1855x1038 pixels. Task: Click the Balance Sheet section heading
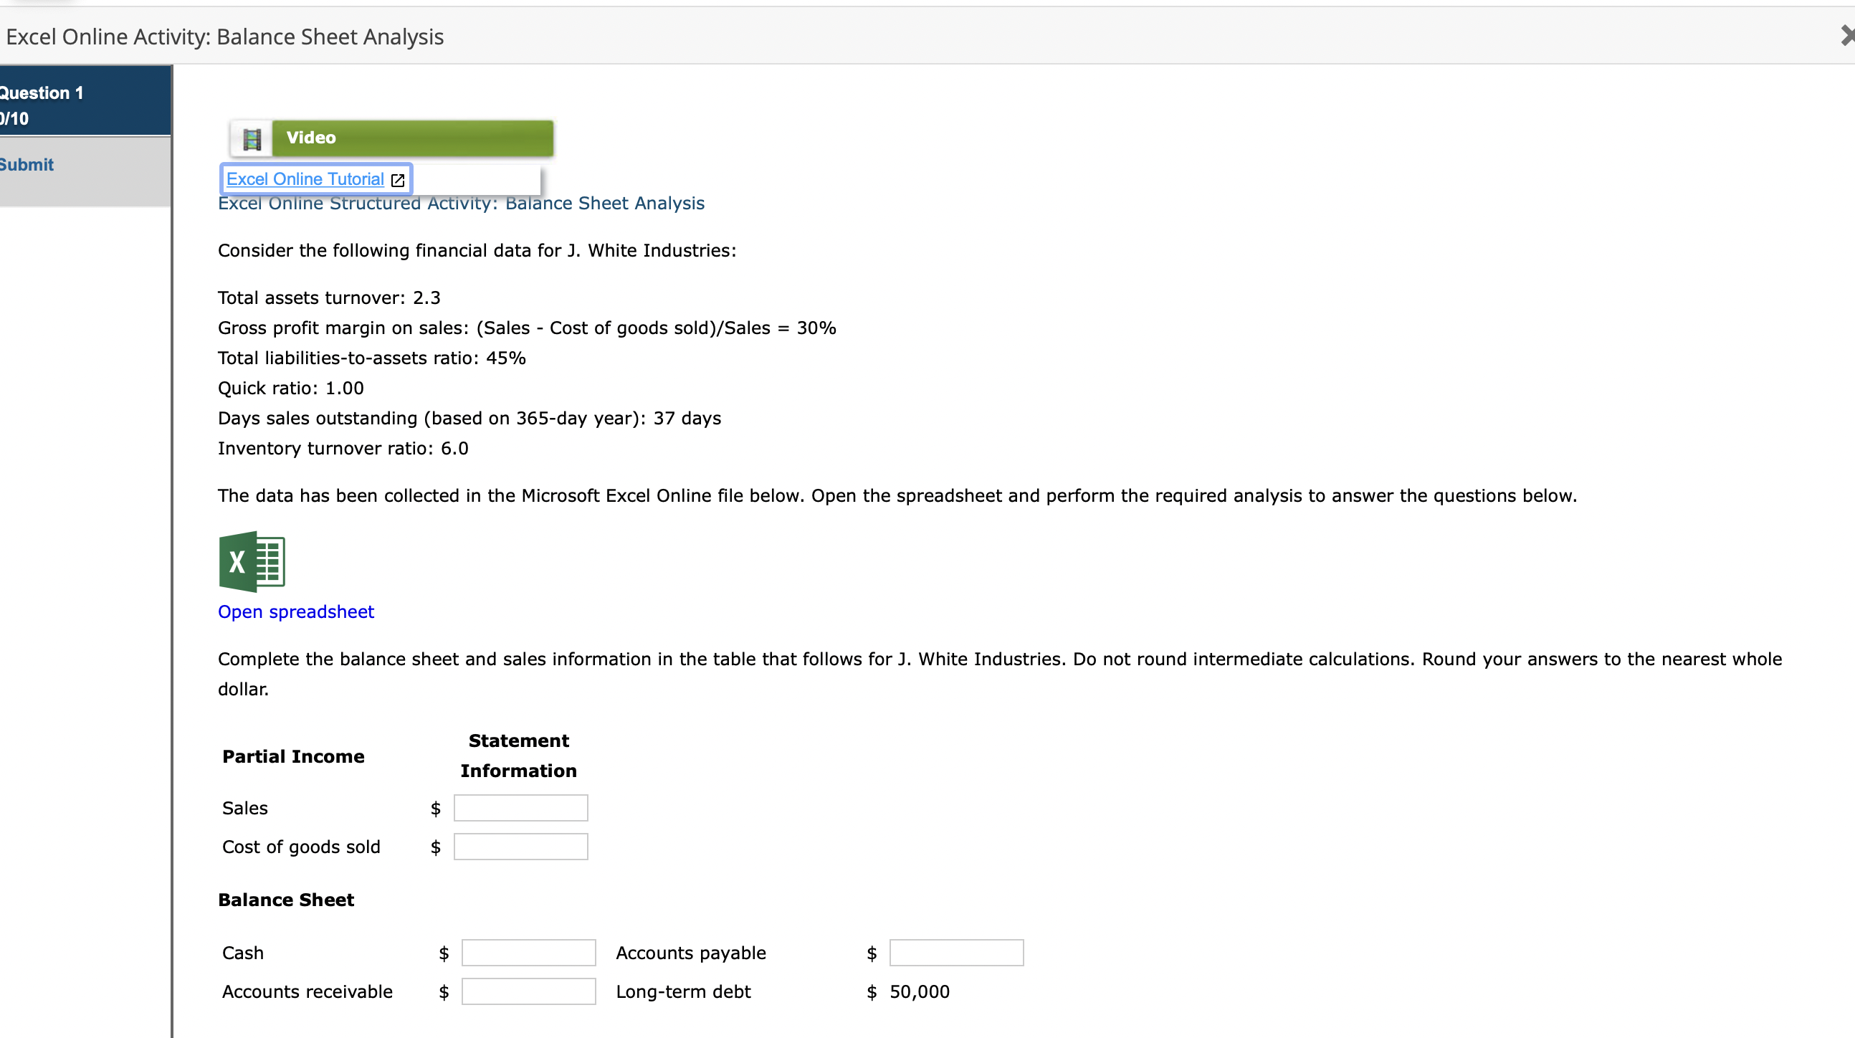click(x=286, y=900)
